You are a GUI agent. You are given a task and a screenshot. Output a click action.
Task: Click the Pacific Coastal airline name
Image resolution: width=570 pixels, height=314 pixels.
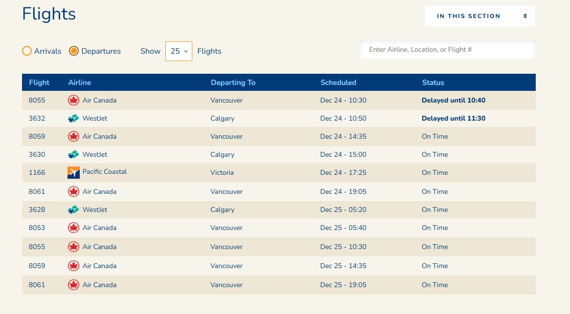pyautogui.click(x=105, y=172)
